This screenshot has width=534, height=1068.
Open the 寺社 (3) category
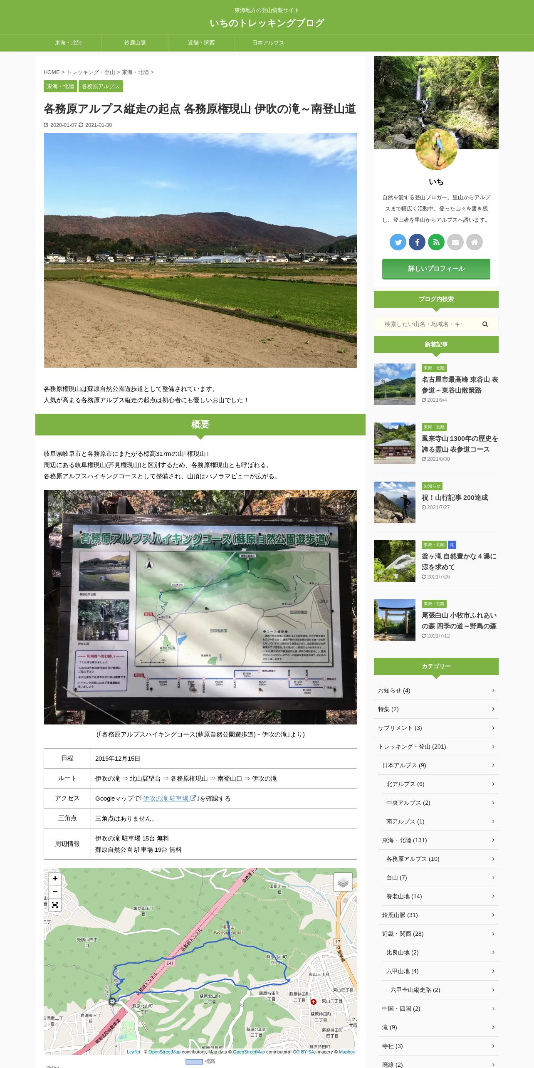pyautogui.click(x=438, y=1046)
